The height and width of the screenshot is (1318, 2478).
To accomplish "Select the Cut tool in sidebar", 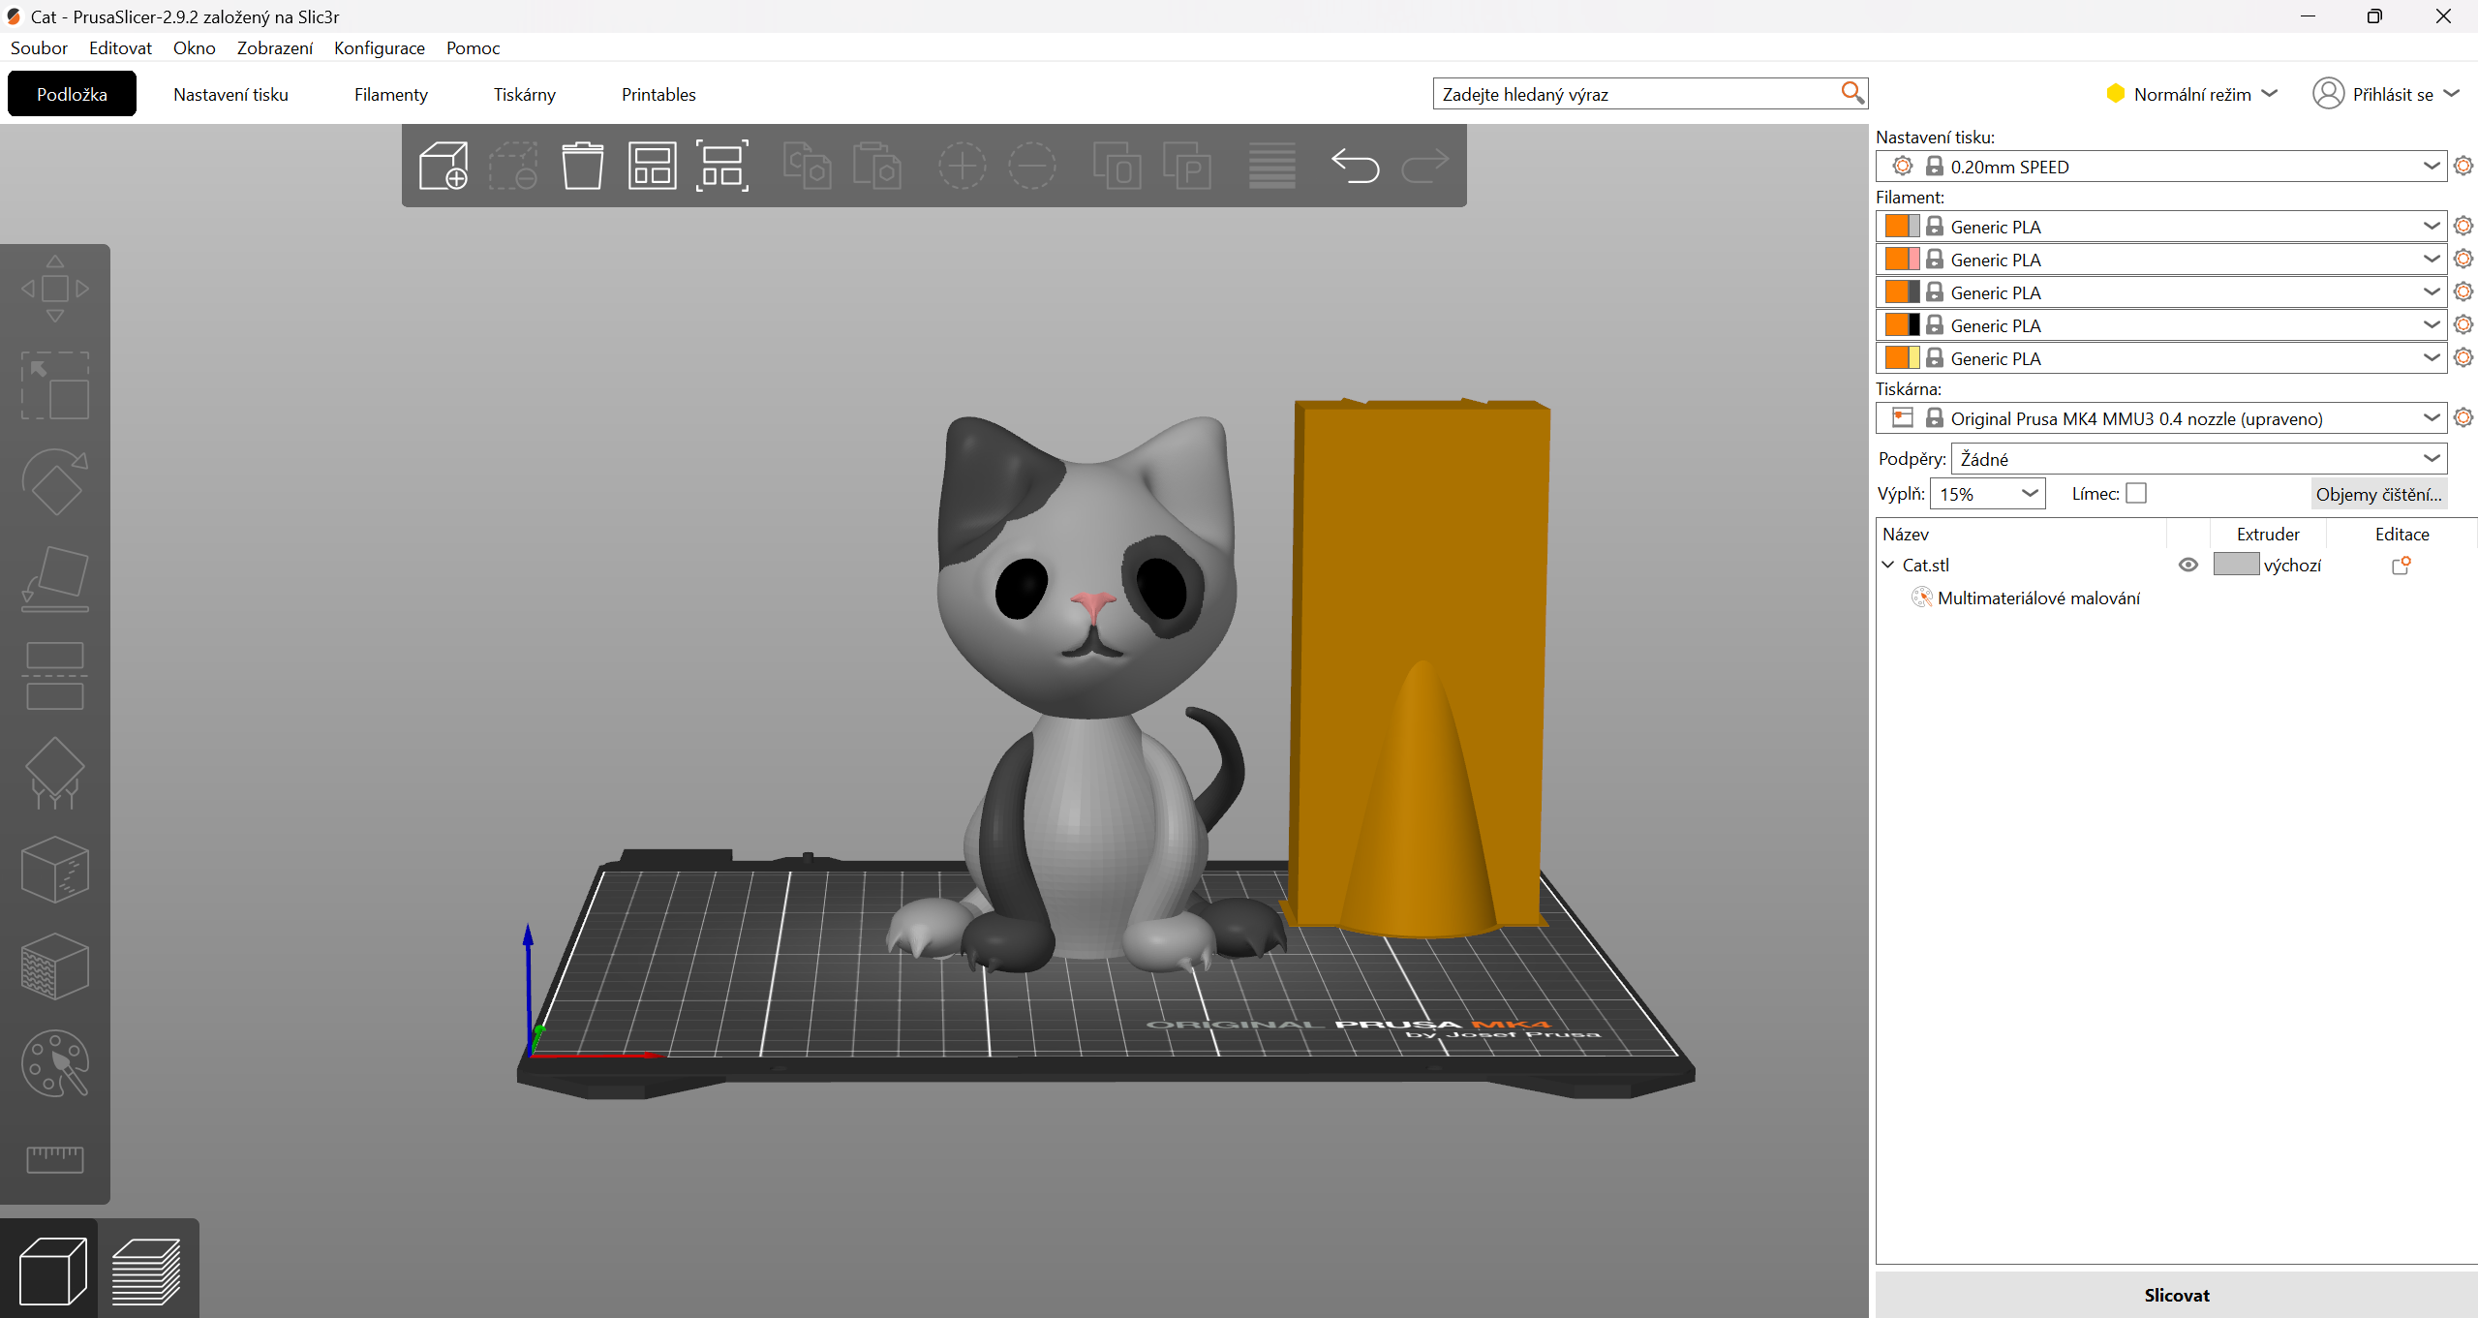I will click(x=55, y=675).
